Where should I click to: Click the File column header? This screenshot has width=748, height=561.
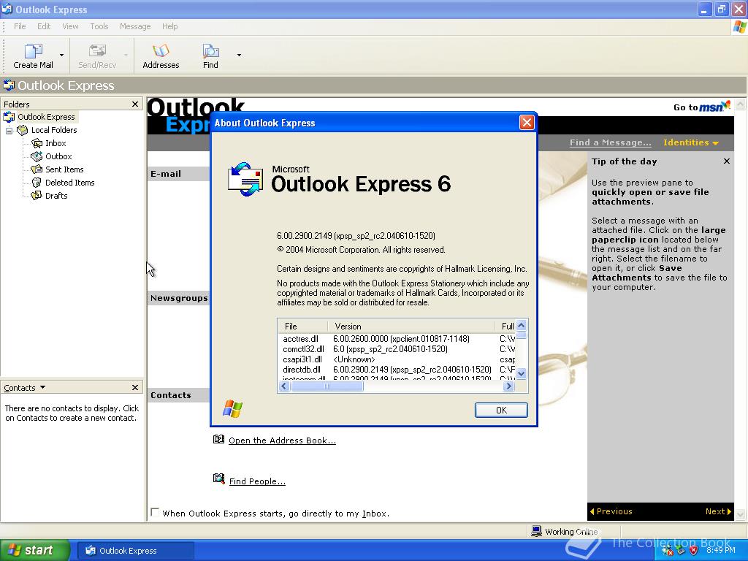pyautogui.click(x=302, y=327)
